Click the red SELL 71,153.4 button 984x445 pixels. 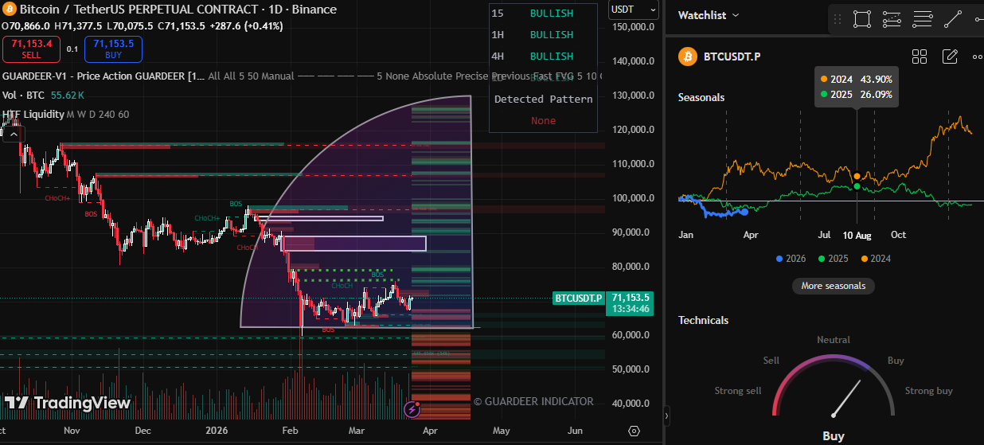click(x=31, y=49)
